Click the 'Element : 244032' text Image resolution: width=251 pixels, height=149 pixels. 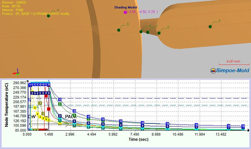click(x=14, y=2)
